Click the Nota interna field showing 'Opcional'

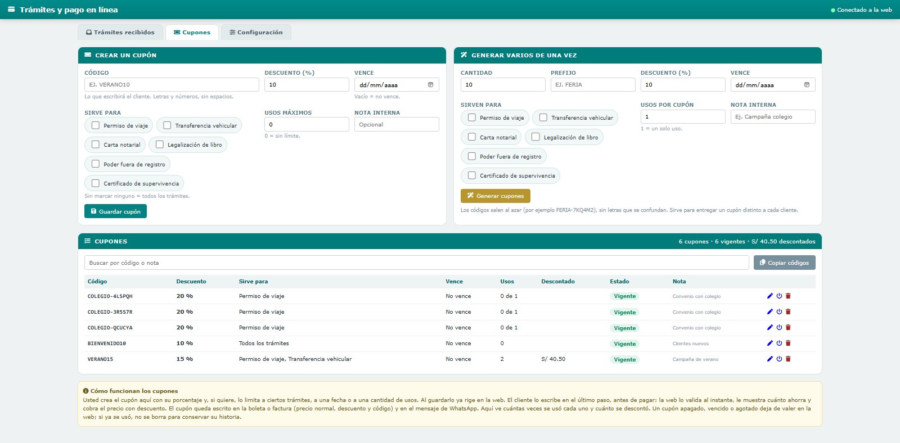click(397, 124)
